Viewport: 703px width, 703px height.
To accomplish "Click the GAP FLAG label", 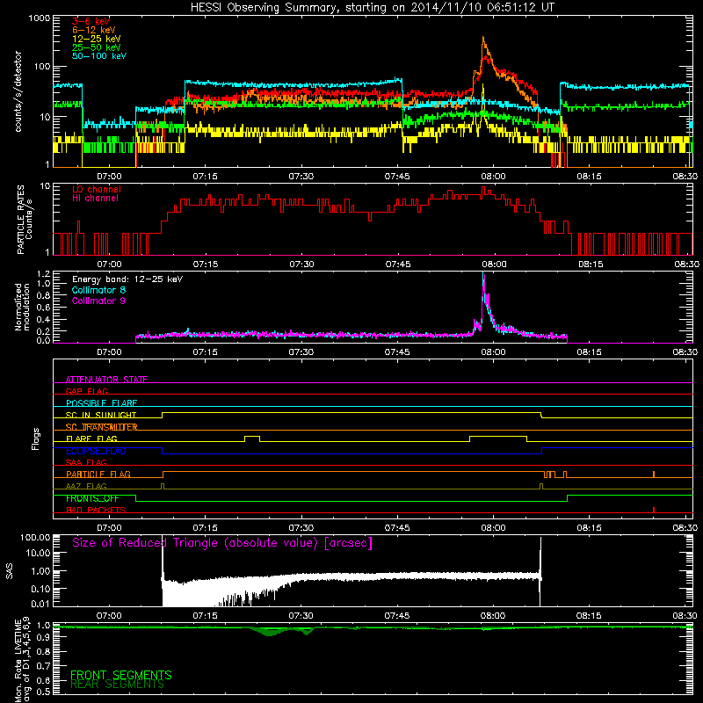I will [86, 391].
